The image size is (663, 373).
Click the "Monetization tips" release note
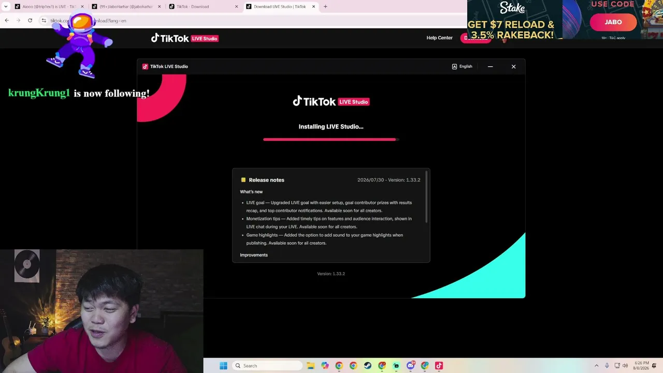(x=329, y=223)
